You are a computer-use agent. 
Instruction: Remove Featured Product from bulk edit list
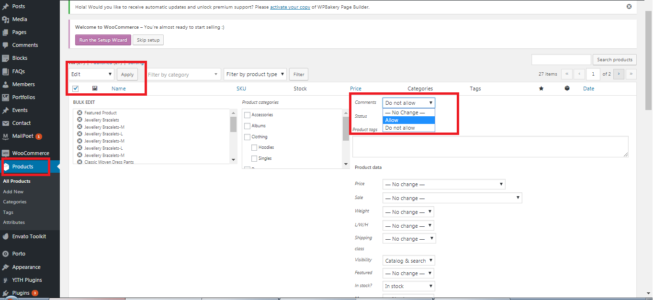tap(79, 112)
